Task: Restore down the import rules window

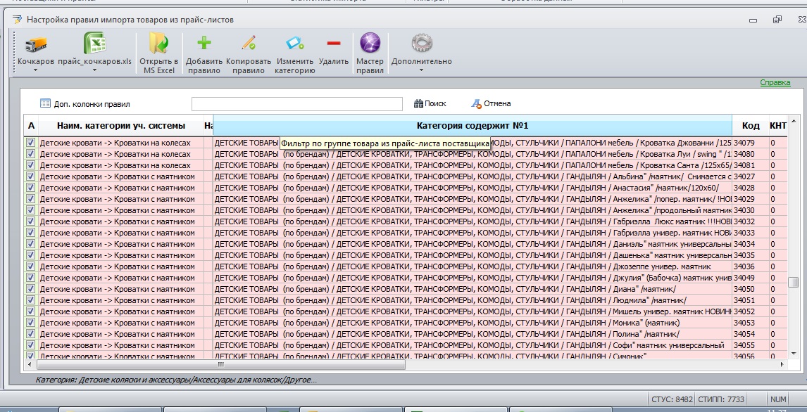Action: click(777, 20)
